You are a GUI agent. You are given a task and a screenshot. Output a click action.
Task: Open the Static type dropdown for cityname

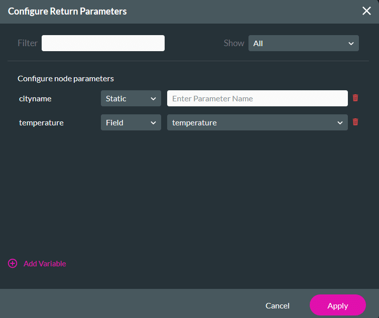[x=131, y=98]
